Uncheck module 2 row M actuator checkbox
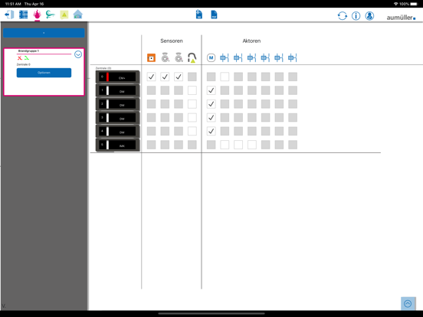This screenshot has width=423, height=317. click(211, 104)
